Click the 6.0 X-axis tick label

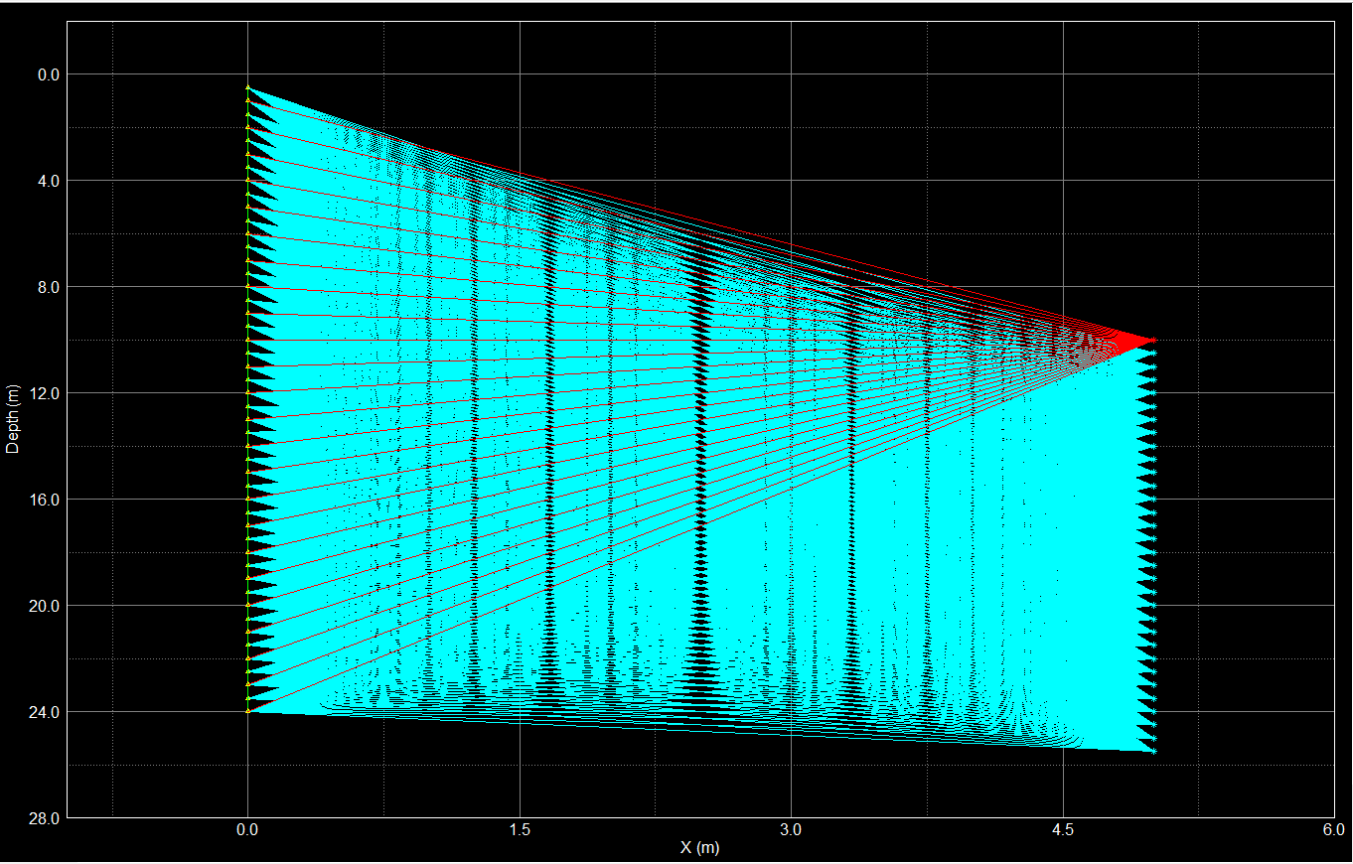[1333, 829]
